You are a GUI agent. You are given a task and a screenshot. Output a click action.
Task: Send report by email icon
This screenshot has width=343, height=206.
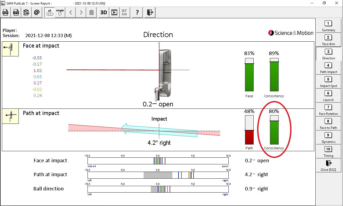point(37,12)
